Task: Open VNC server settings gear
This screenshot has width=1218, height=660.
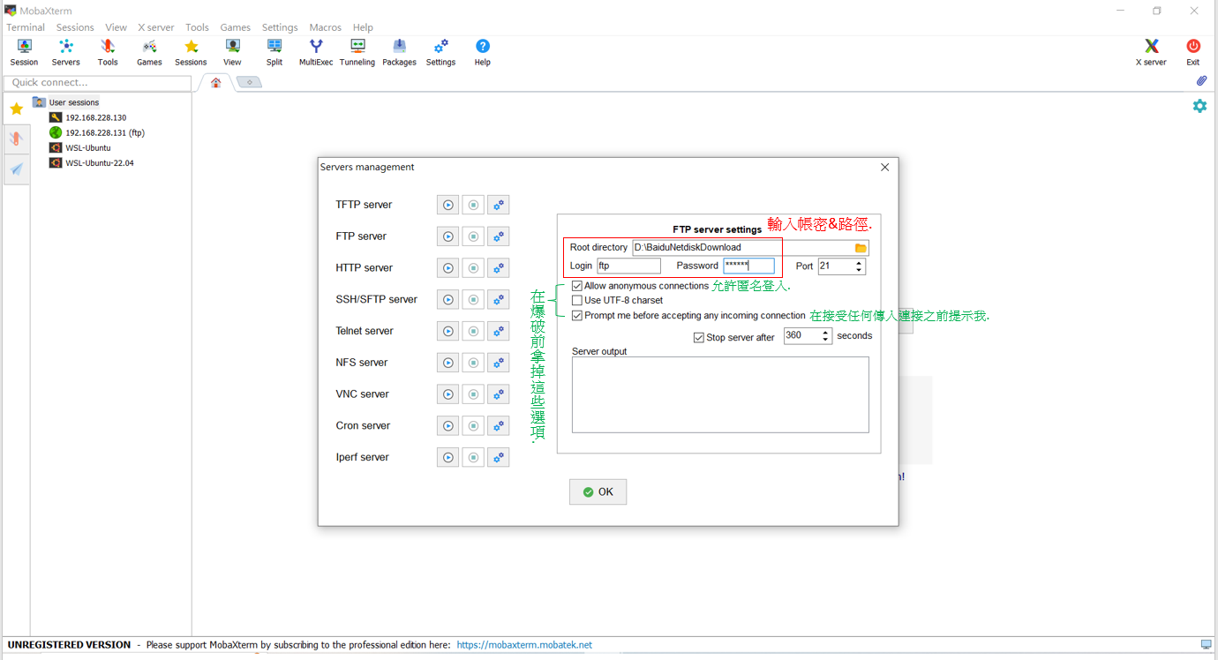Action: click(x=499, y=394)
